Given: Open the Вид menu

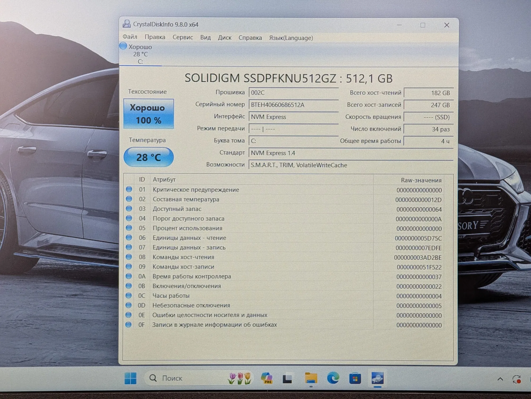Looking at the screenshot, I should [205, 37].
